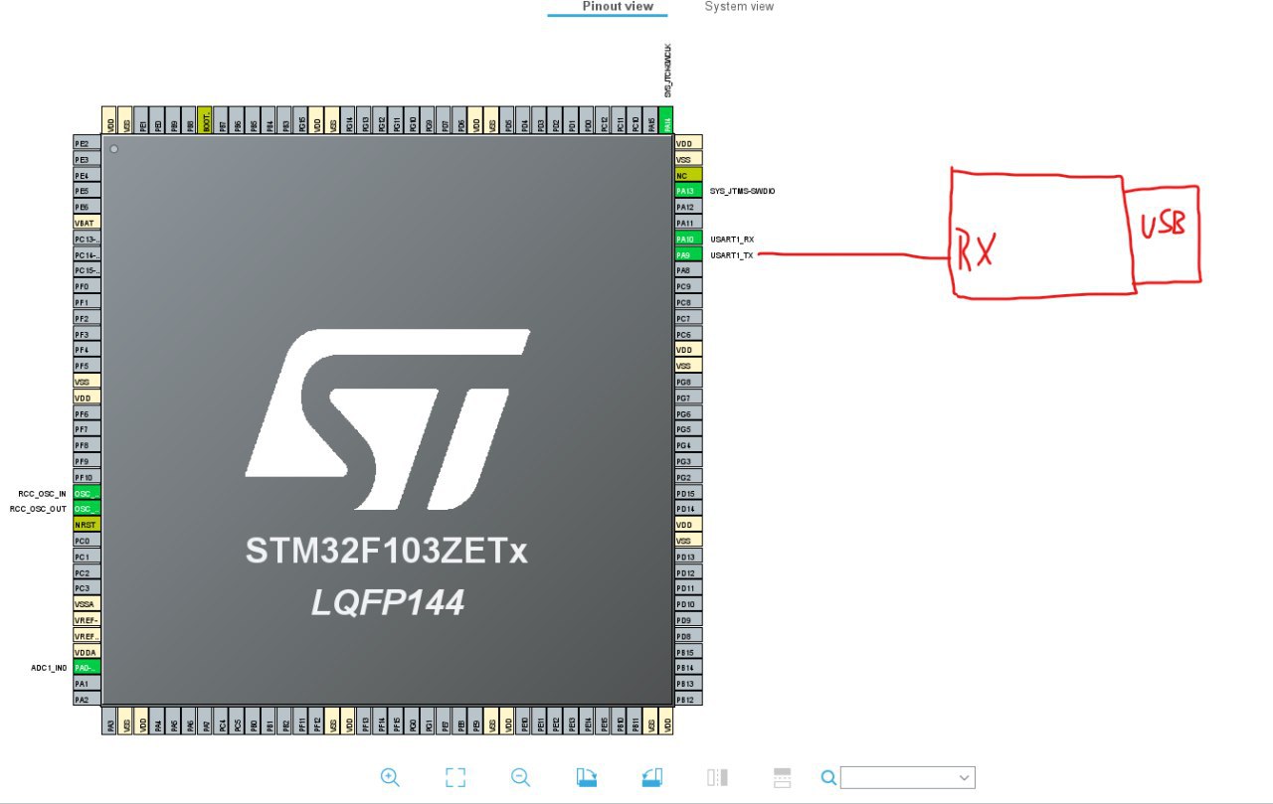Select pin PC15
The width and height of the screenshot is (1273, 804).
click(88, 270)
